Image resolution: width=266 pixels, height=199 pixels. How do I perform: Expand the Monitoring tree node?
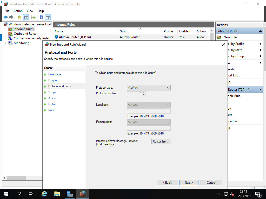(5, 43)
